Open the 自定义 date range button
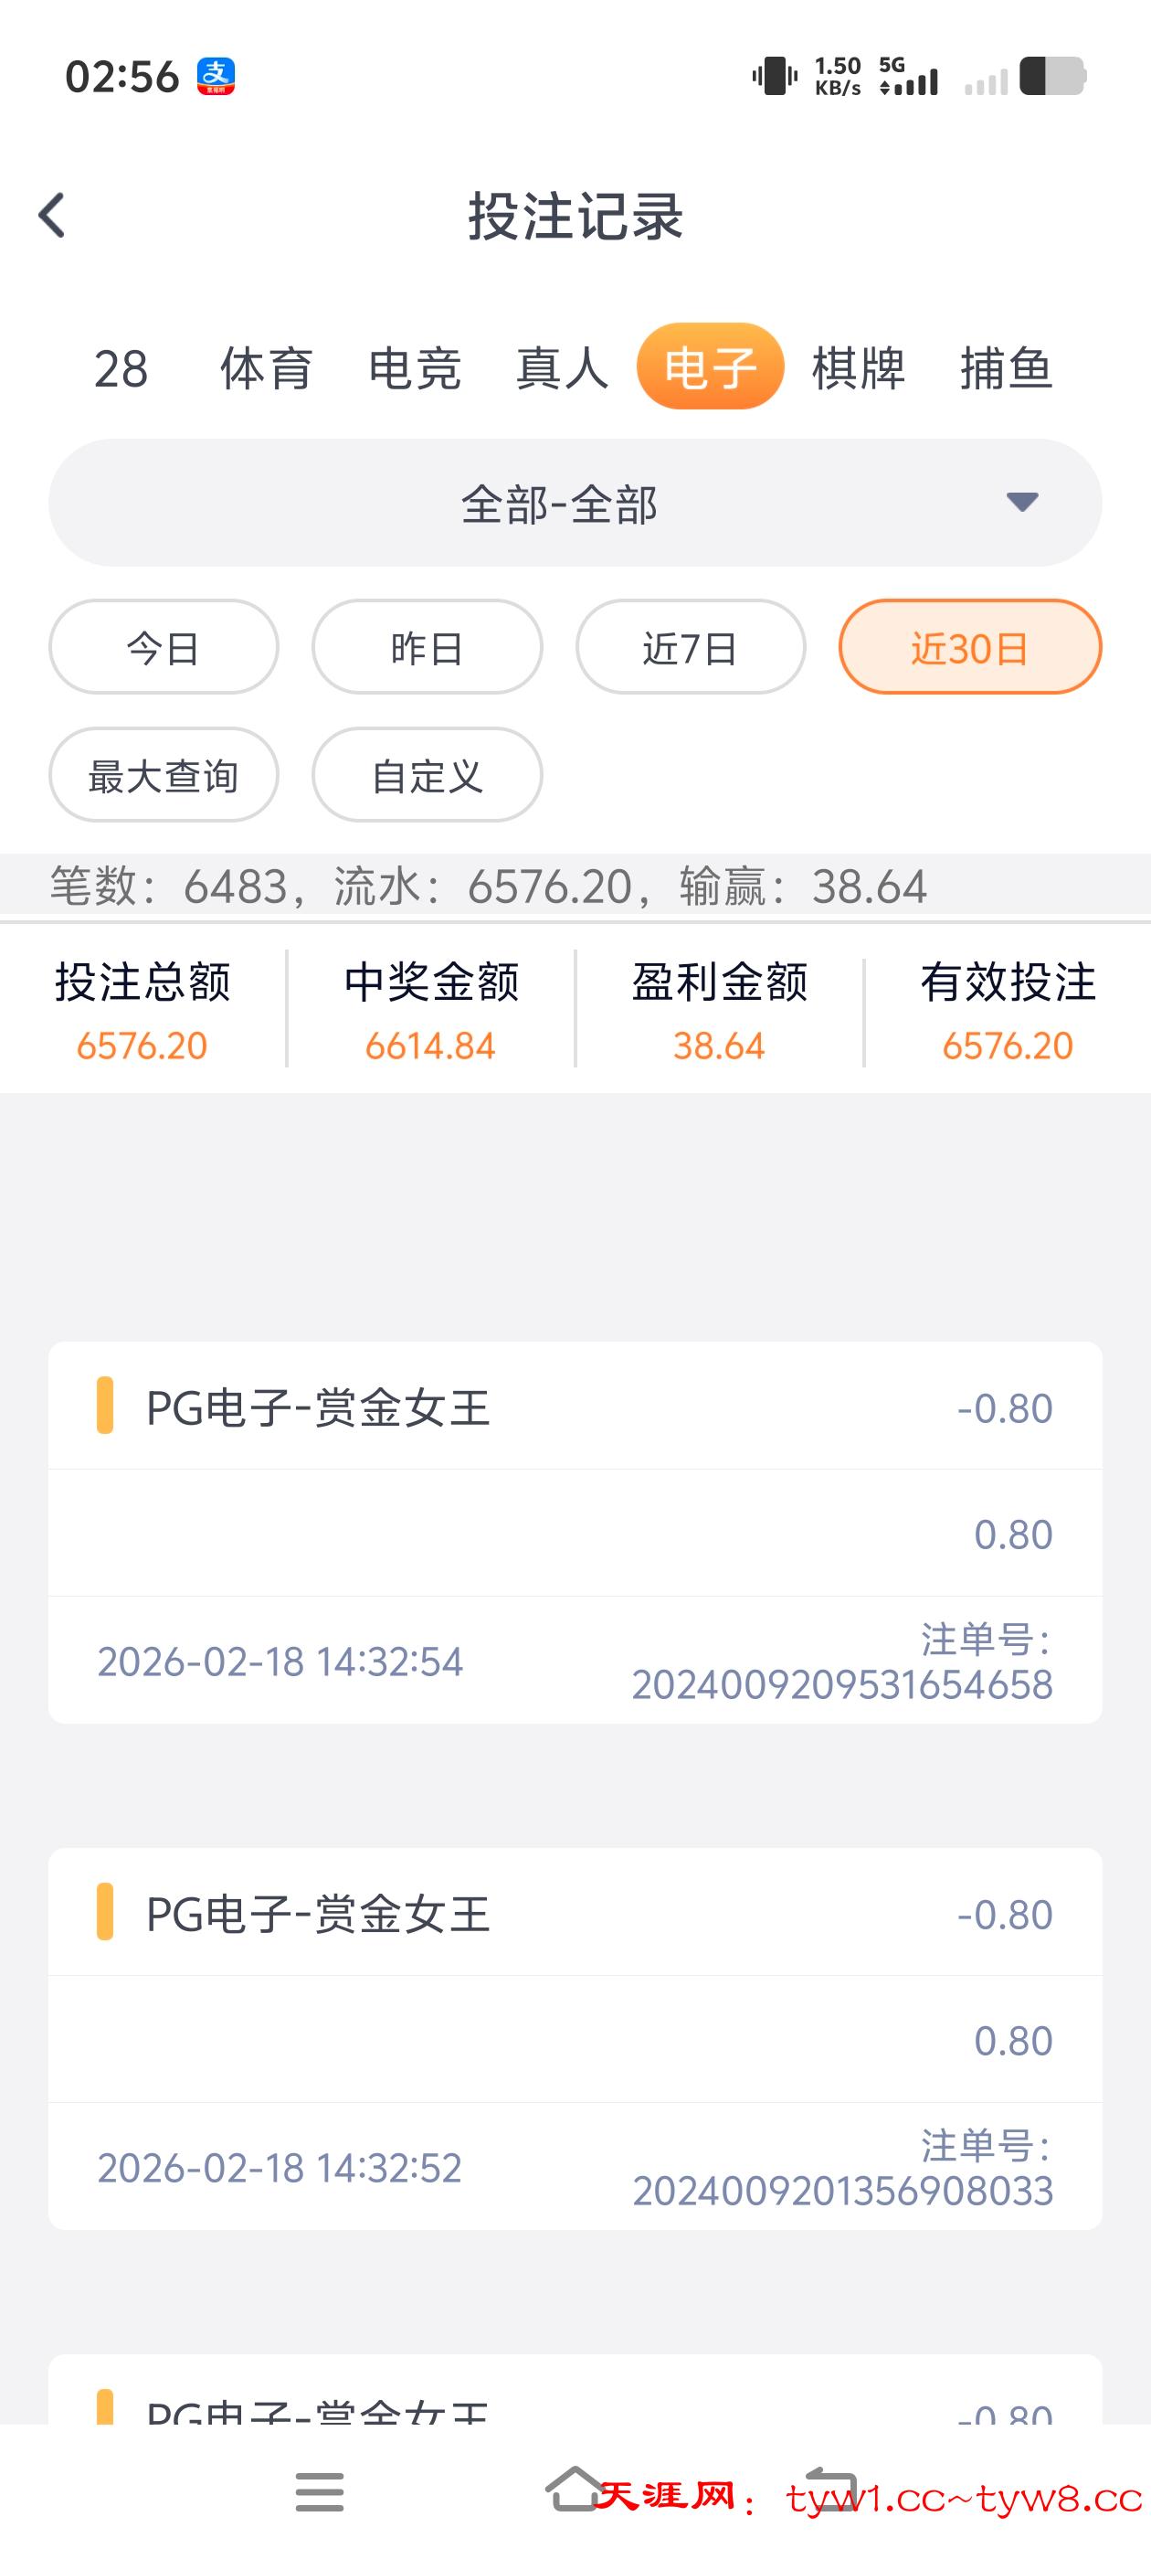The image size is (1151, 2559). coord(427,775)
